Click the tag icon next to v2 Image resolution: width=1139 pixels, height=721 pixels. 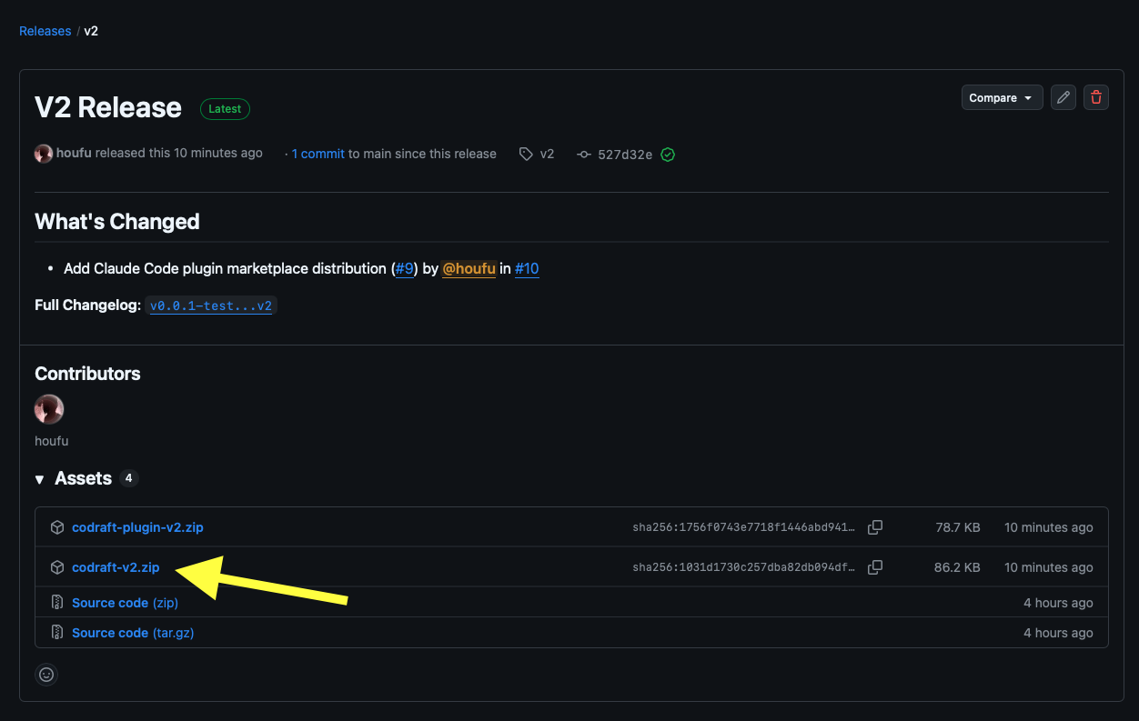coord(528,154)
